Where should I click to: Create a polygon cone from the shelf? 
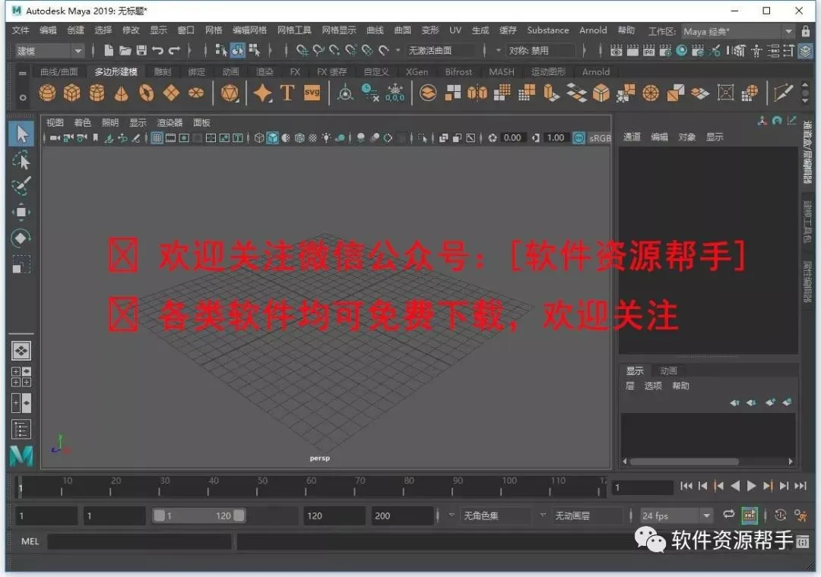tap(122, 93)
